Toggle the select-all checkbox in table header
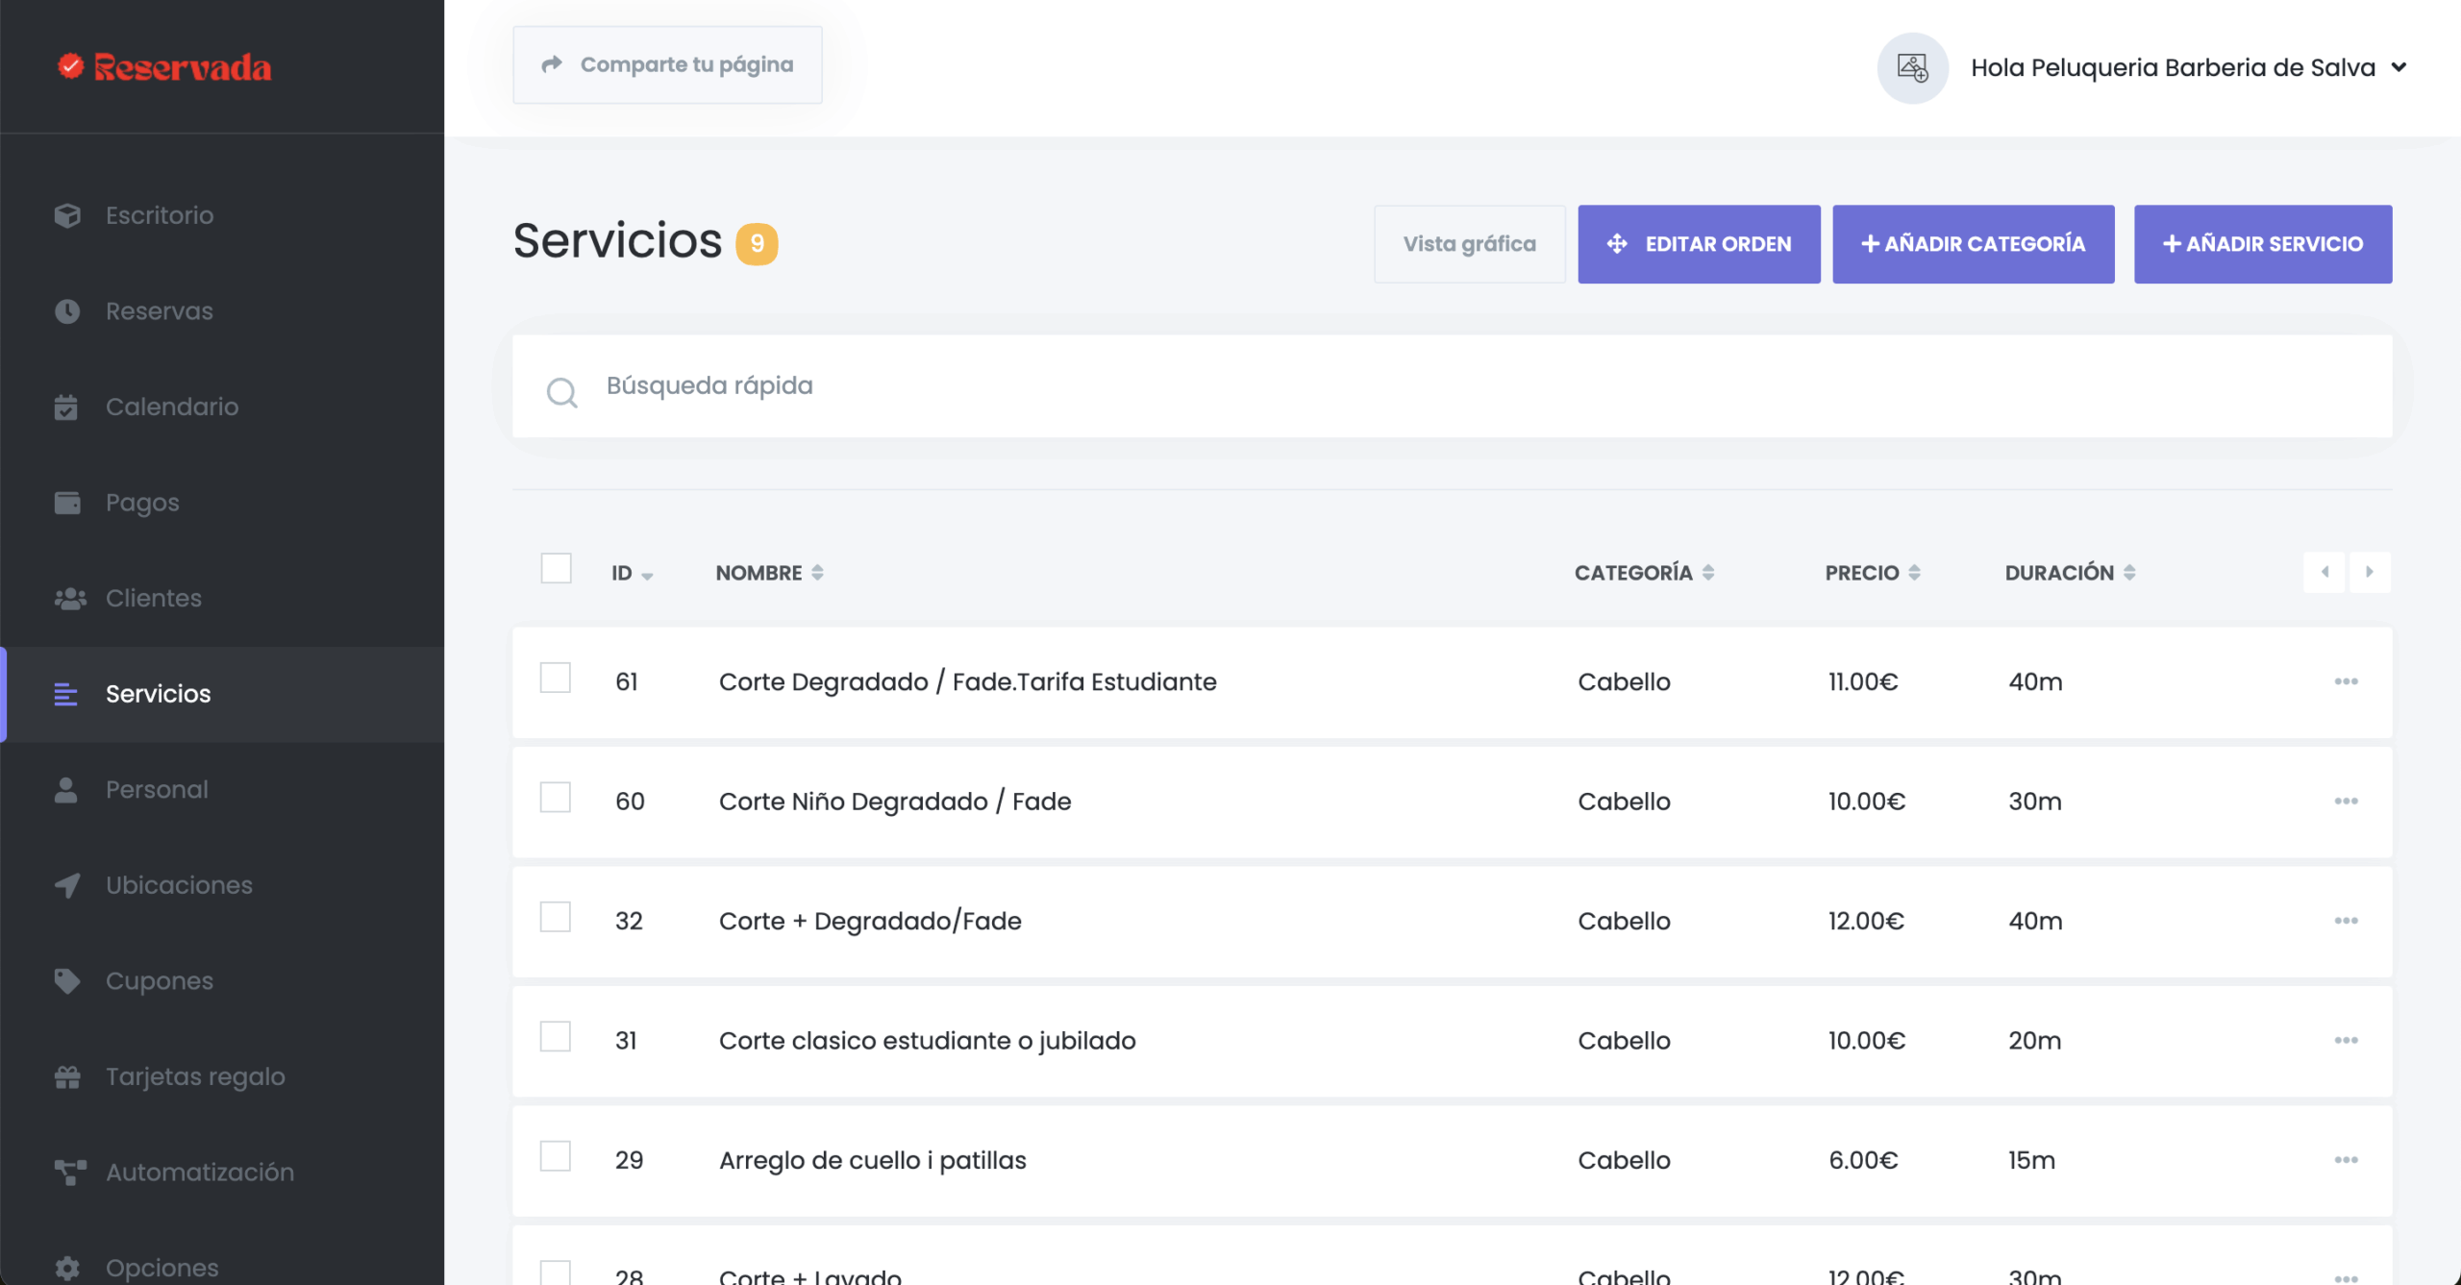Screen dimensions: 2461x1285 click(556, 568)
